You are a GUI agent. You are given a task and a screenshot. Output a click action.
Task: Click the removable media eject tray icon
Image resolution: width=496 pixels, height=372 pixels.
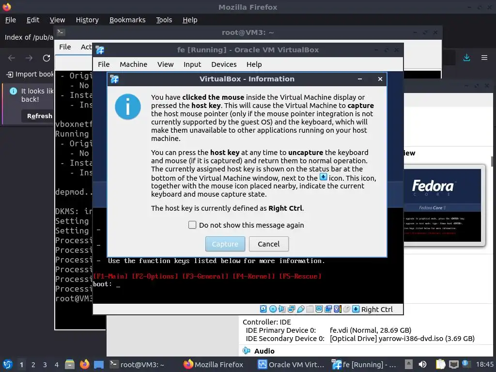click(409, 364)
